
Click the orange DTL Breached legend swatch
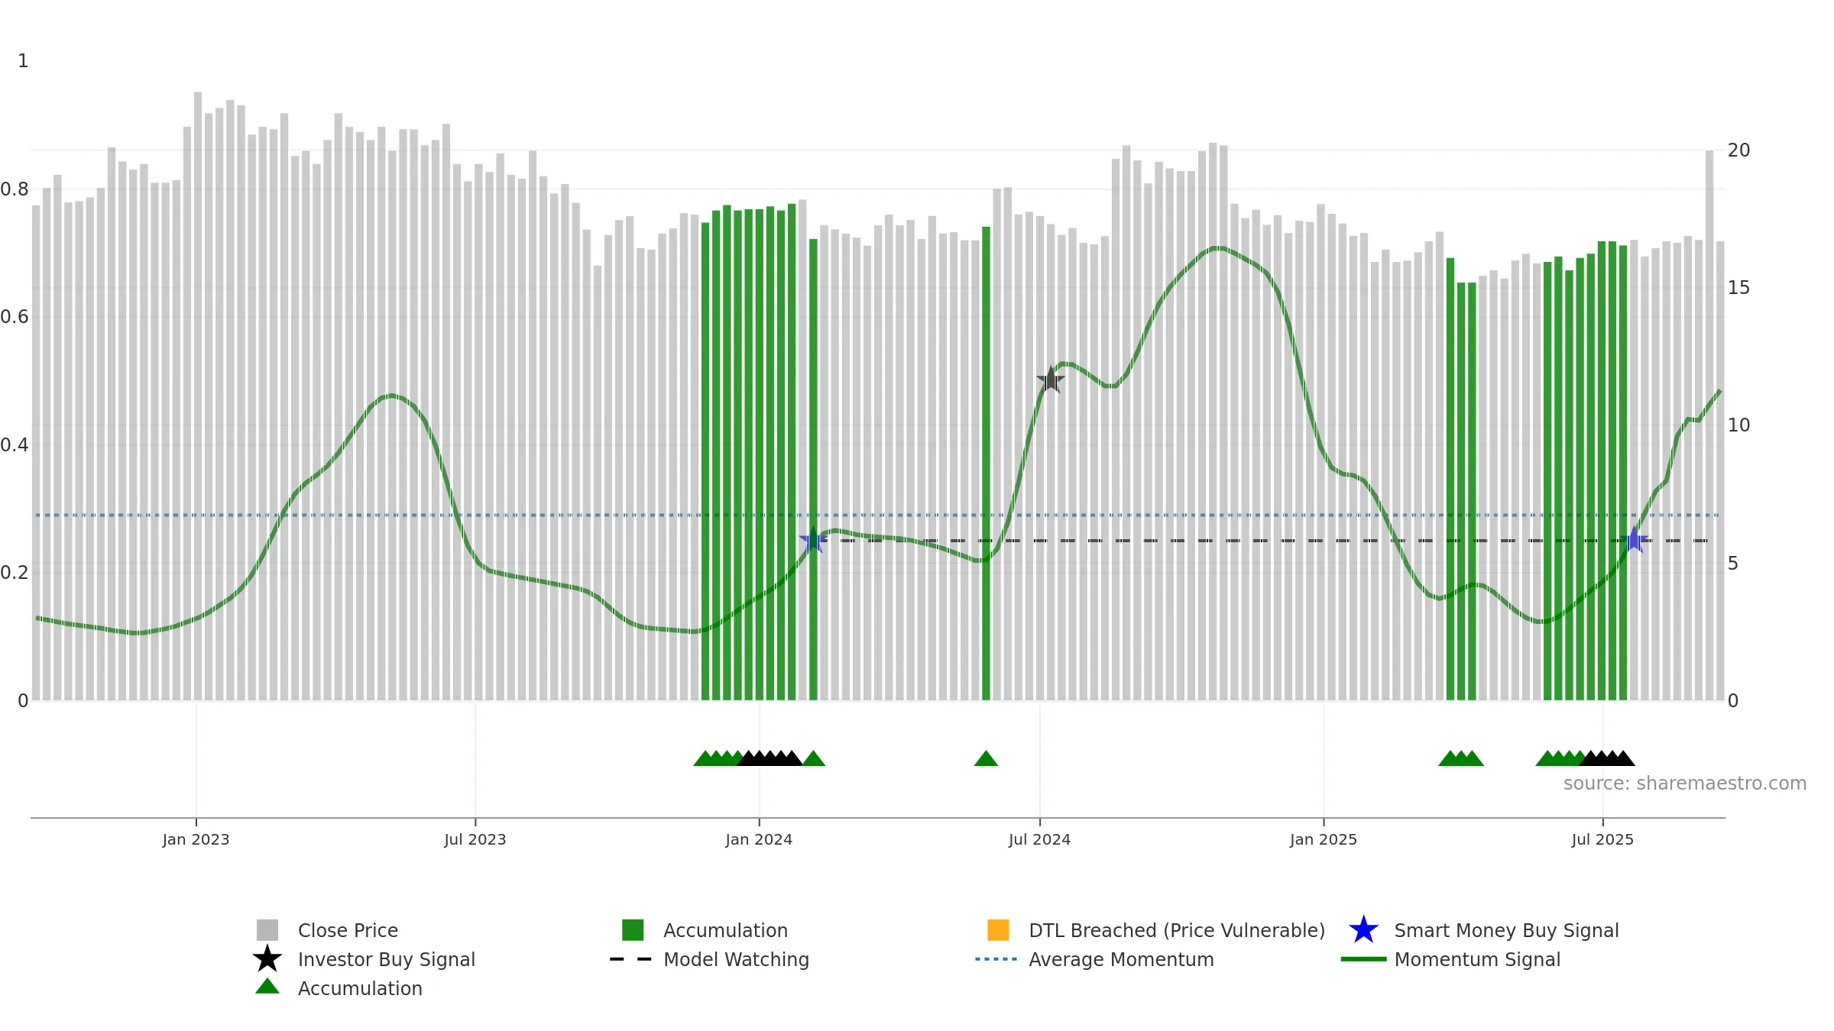(998, 930)
